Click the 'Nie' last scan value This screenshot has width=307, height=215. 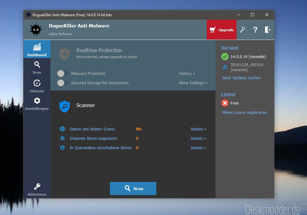[x=139, y=129]
